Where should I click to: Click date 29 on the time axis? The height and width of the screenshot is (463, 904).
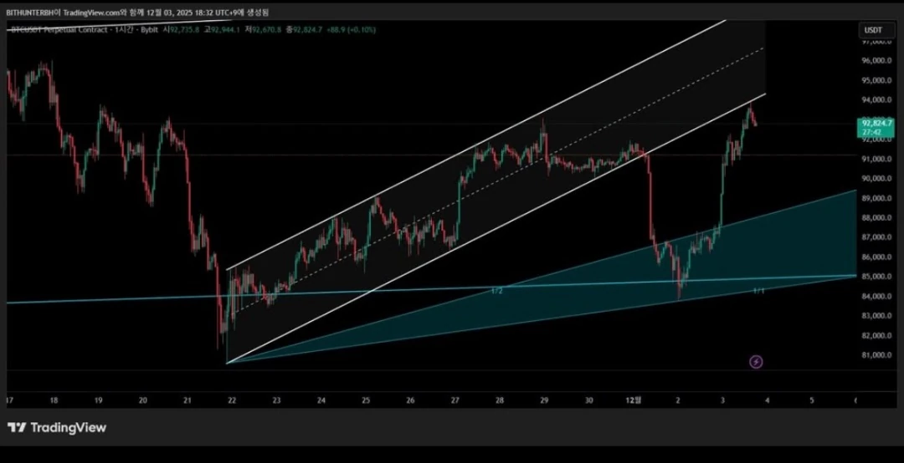pyautogui.click(x=544, y=400)
